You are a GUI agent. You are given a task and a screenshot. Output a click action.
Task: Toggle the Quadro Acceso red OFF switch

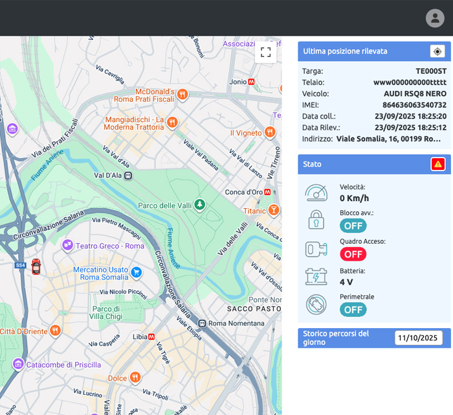353,254
